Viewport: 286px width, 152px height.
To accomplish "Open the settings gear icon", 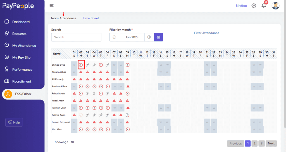I will pos(254,6).
